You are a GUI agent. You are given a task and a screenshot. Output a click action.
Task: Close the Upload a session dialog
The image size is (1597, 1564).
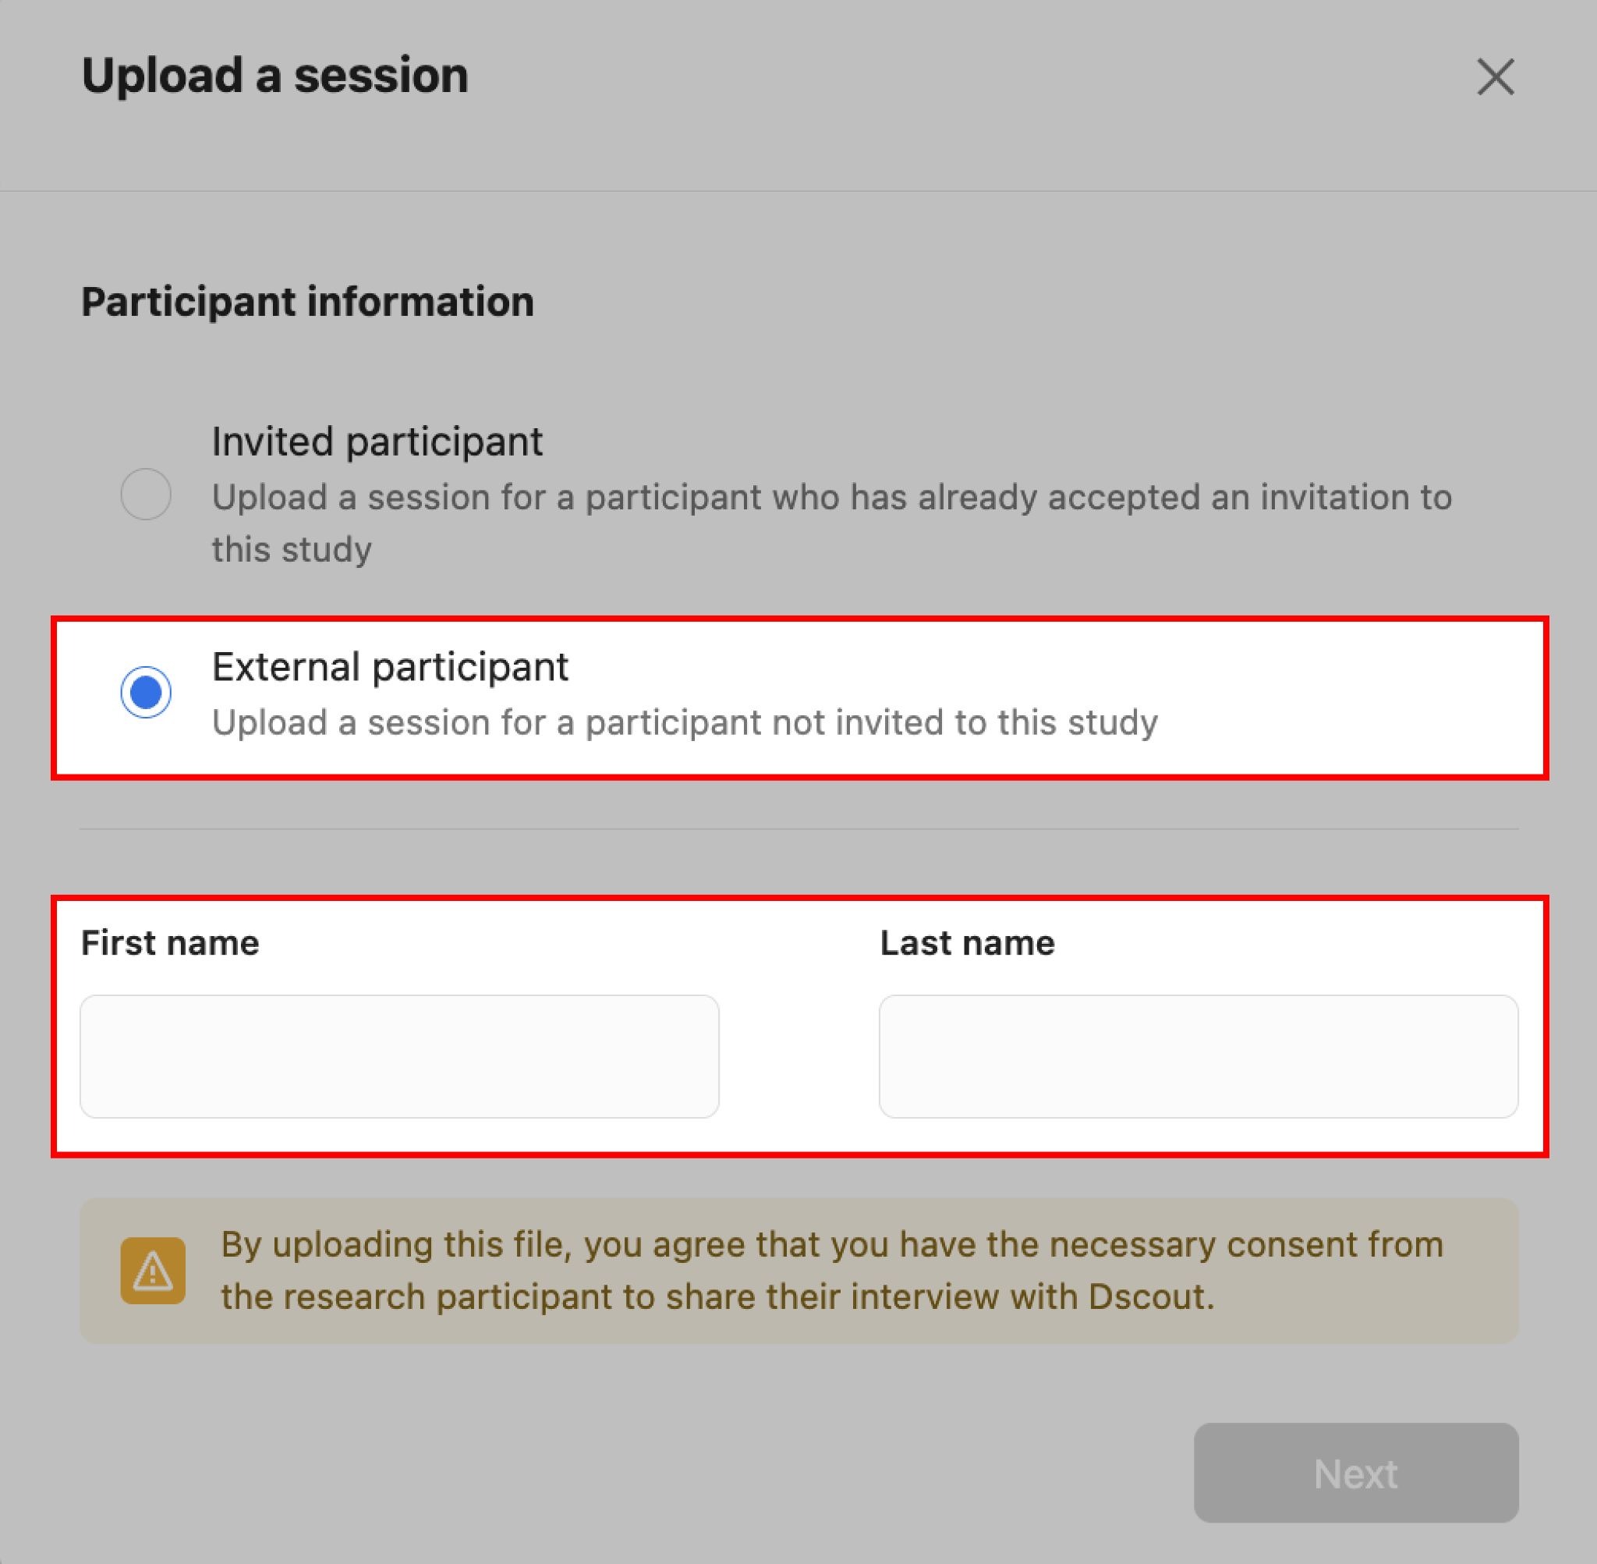coord(1494,77)
